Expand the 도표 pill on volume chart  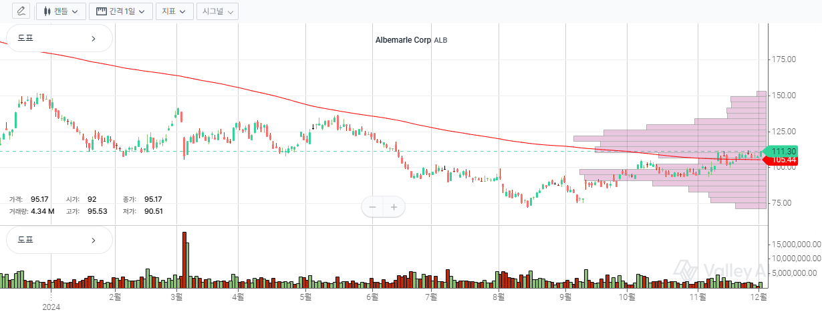pyautogui.click(x=59, y=240)
